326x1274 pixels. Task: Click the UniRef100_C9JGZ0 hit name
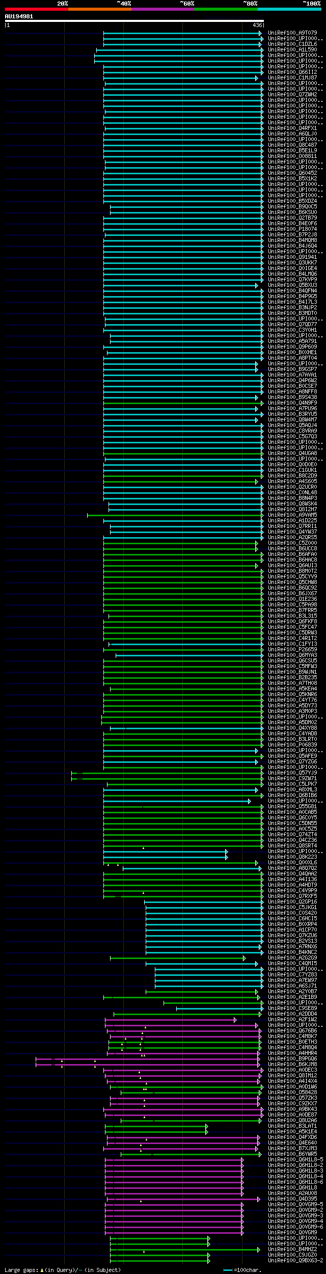(292, 1255)
